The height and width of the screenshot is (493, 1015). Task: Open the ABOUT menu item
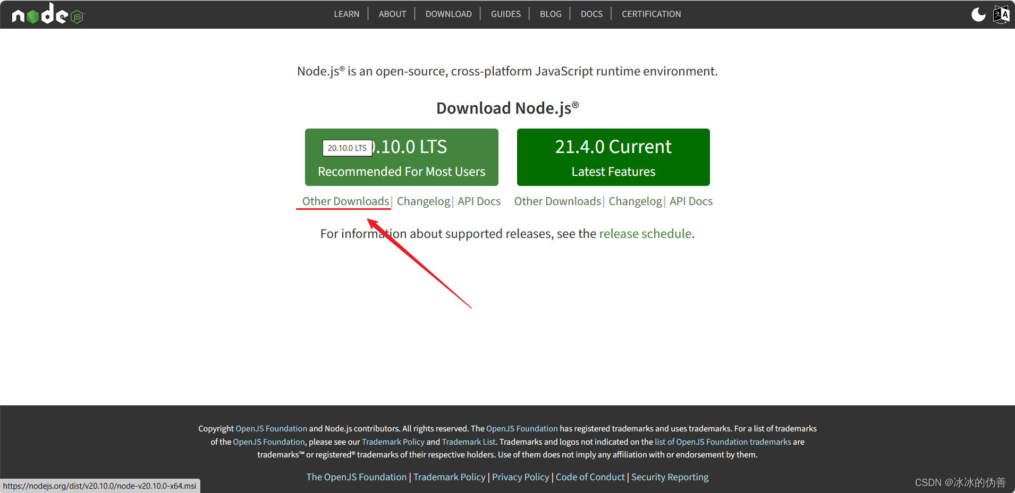[x=392, y=14]
